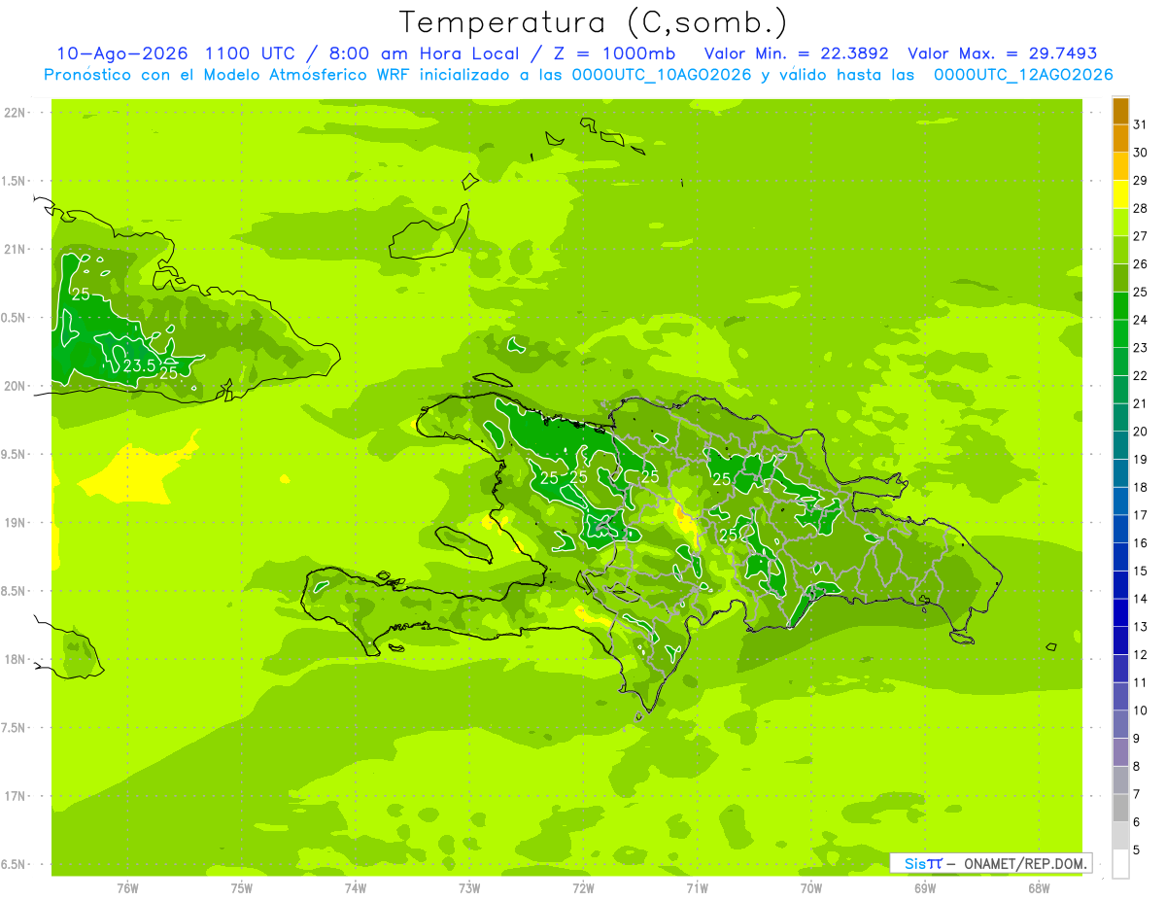Click the "8.5N" latitude axis label
The height and width of the screenshot is (901, 1166).
click(x=15, y=591)
